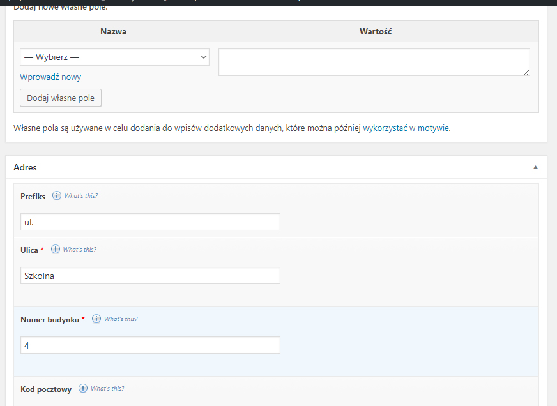Click 'What's this?' beside Prefiks
Viewport: 557px width, 406px height.
[x=81, y=196]
